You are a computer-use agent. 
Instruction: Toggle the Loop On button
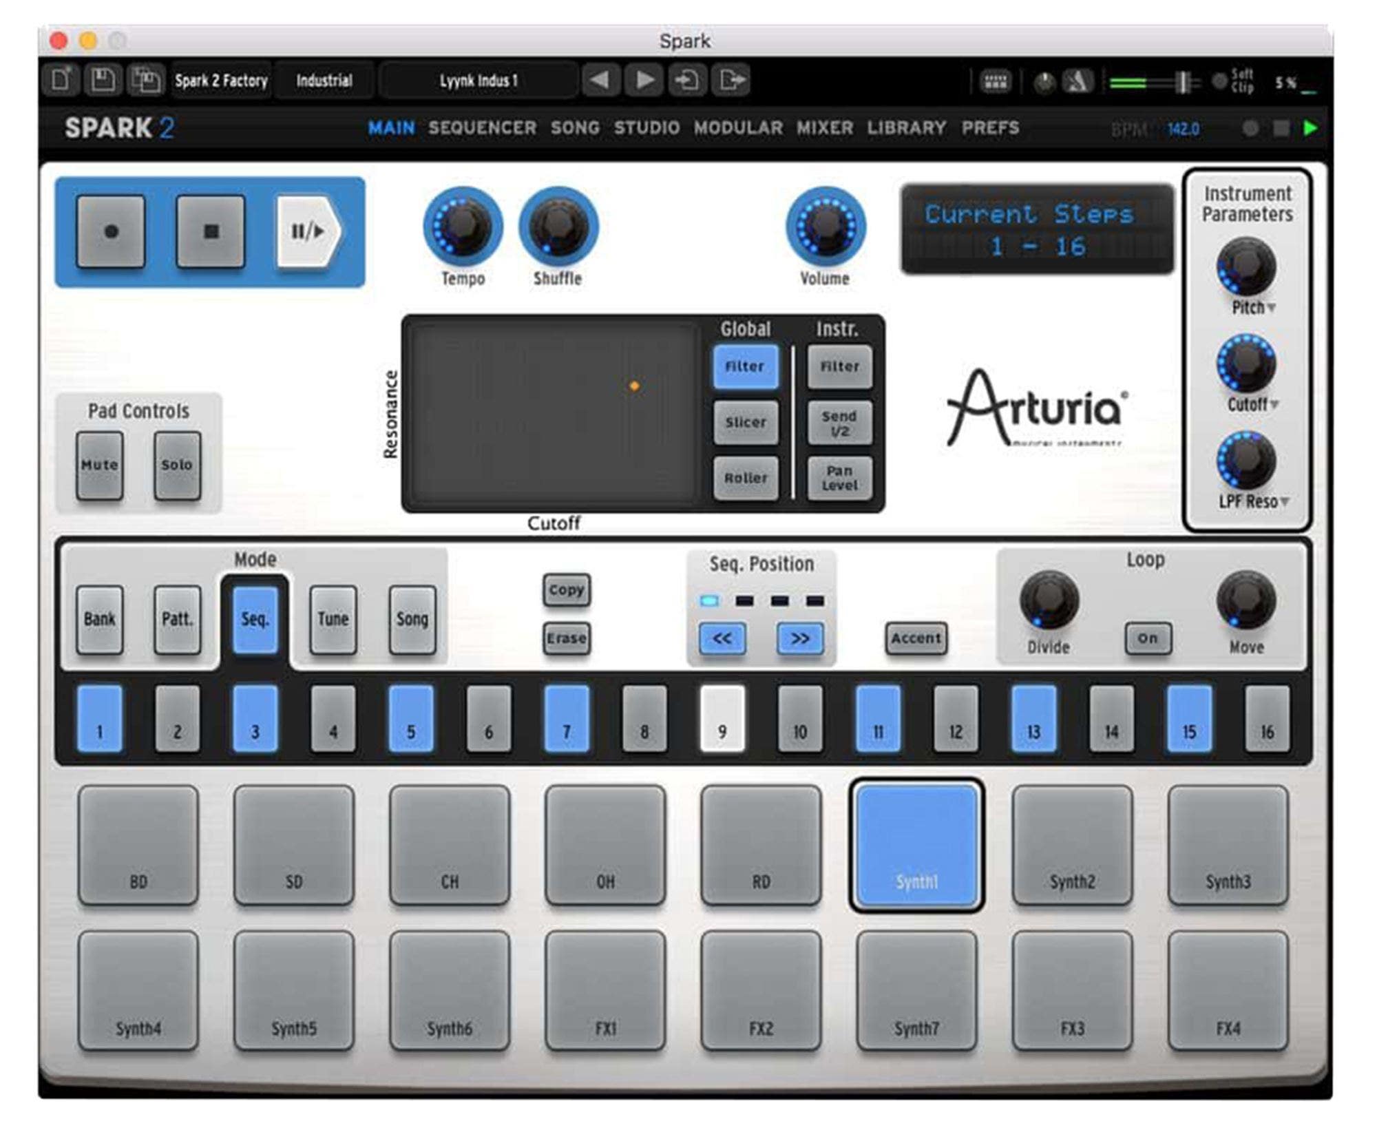click(x=1148, y=638)
